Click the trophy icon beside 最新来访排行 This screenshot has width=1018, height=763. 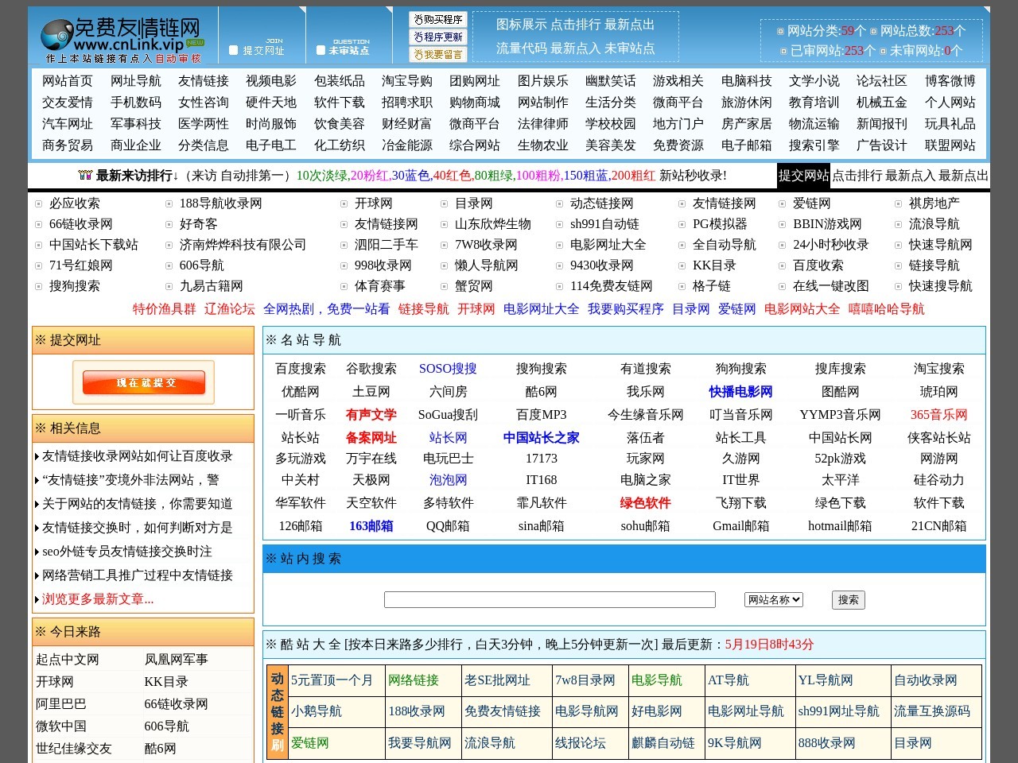click(85, 176)
